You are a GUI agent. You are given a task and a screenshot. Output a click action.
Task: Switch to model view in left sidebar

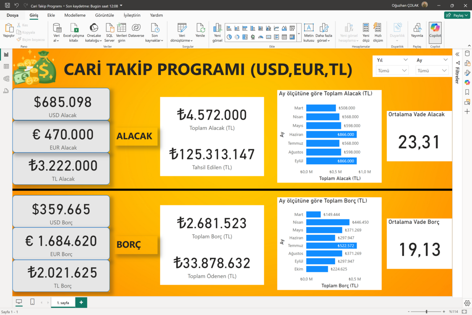tap(6, 79)
